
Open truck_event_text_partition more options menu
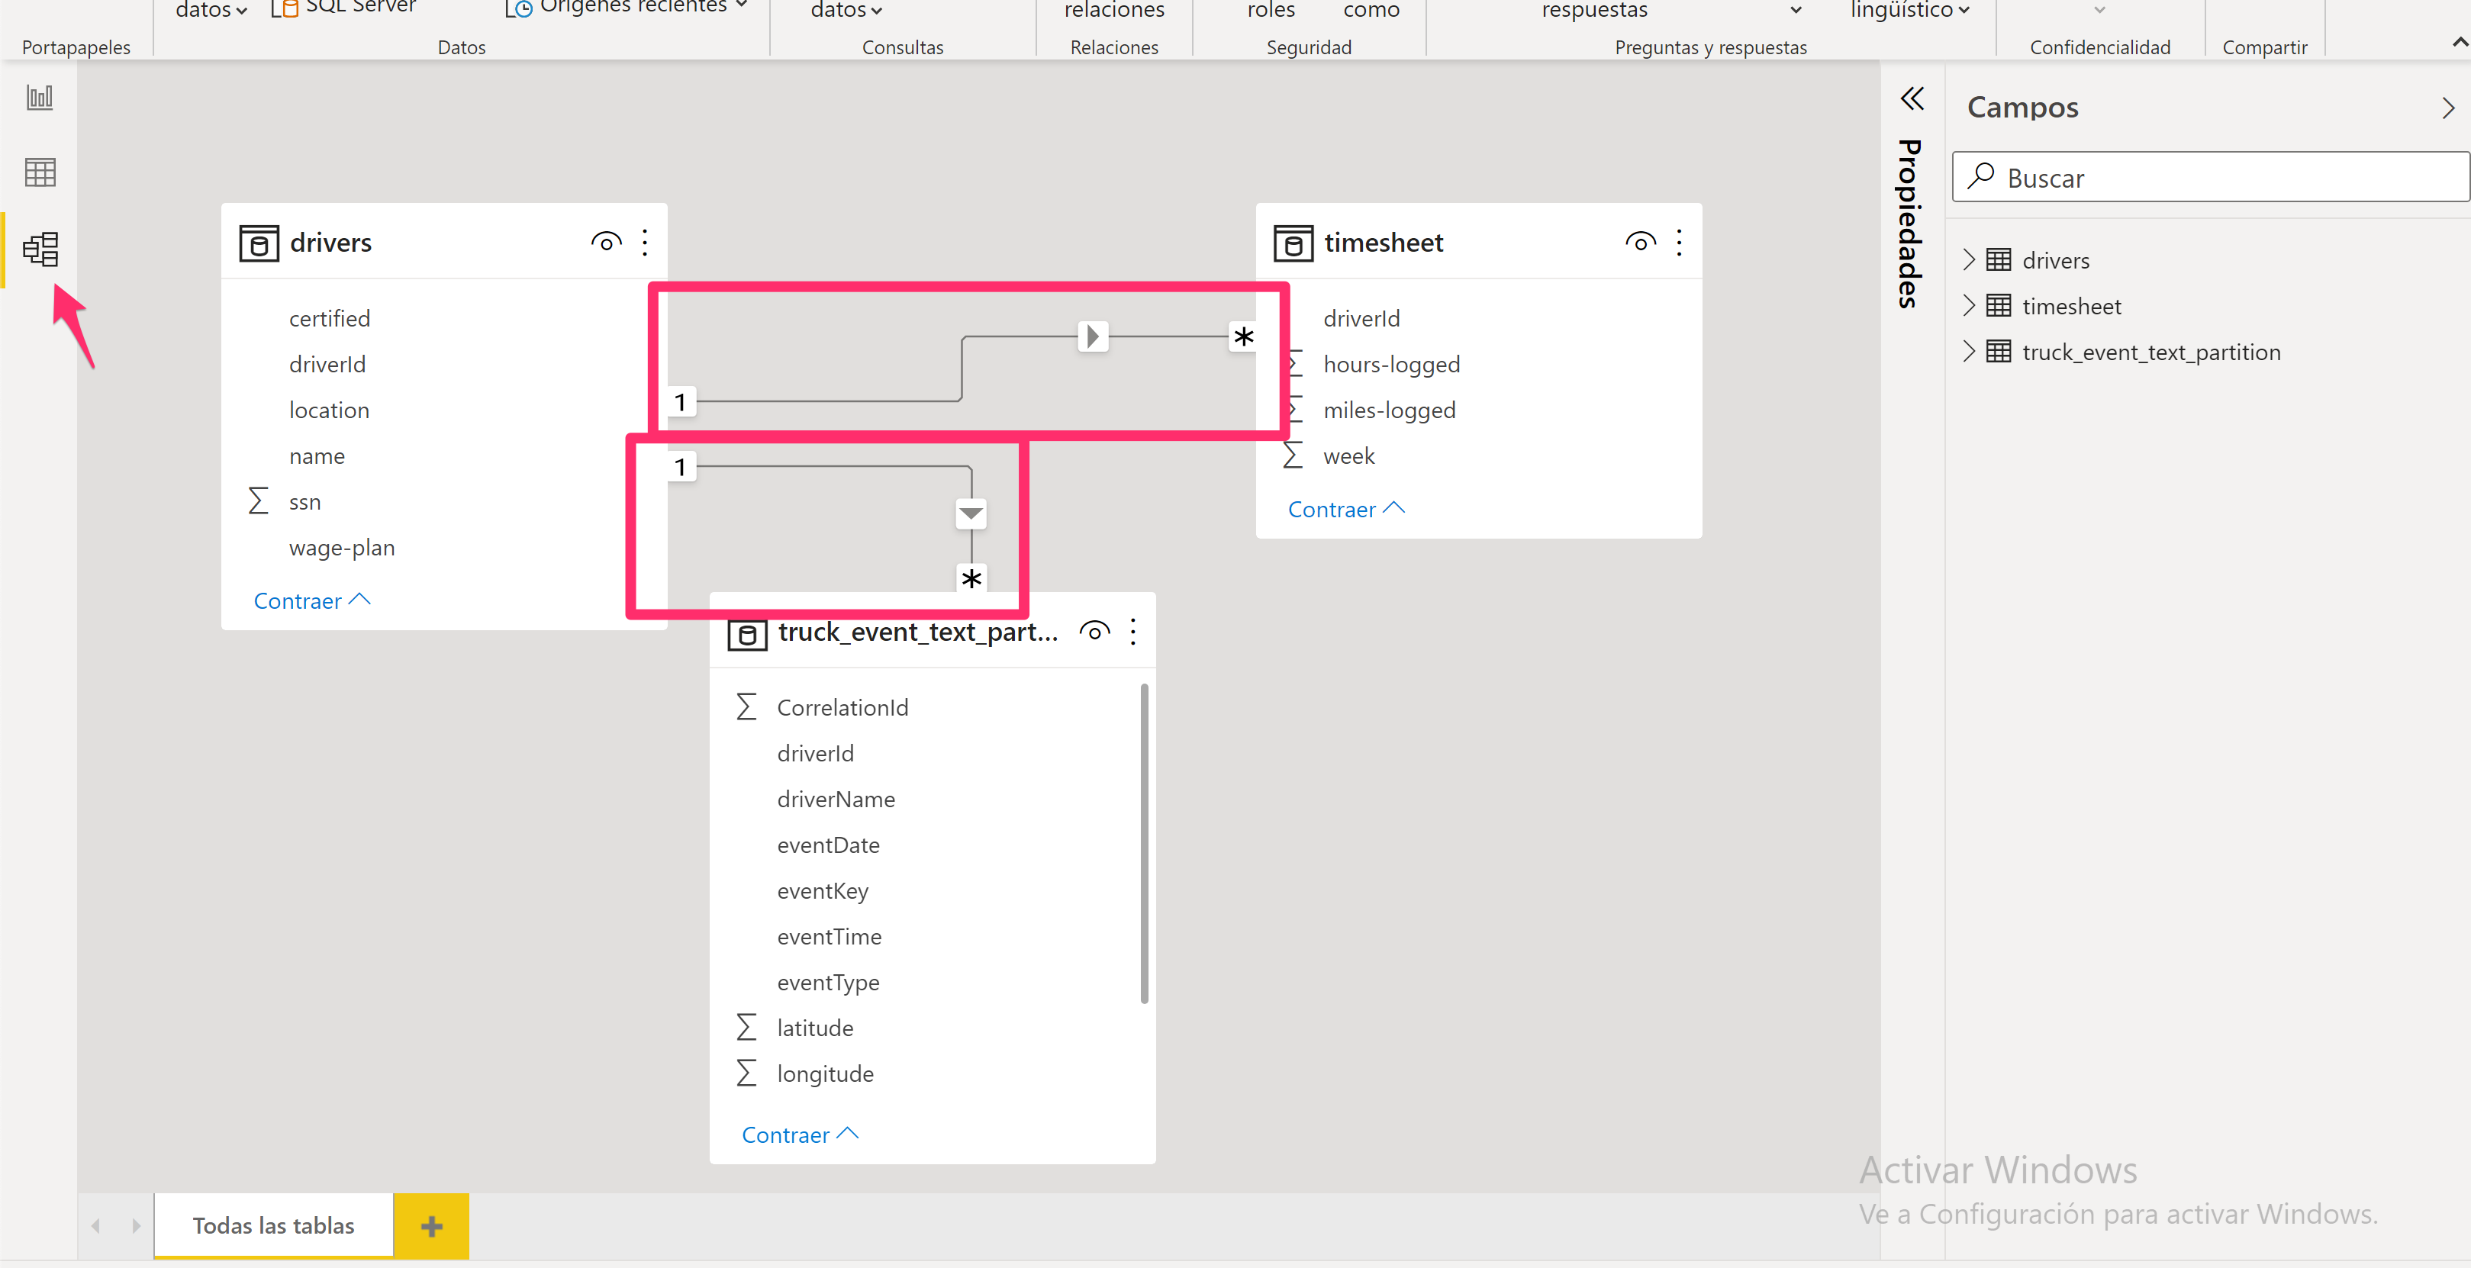(1133, 632)
